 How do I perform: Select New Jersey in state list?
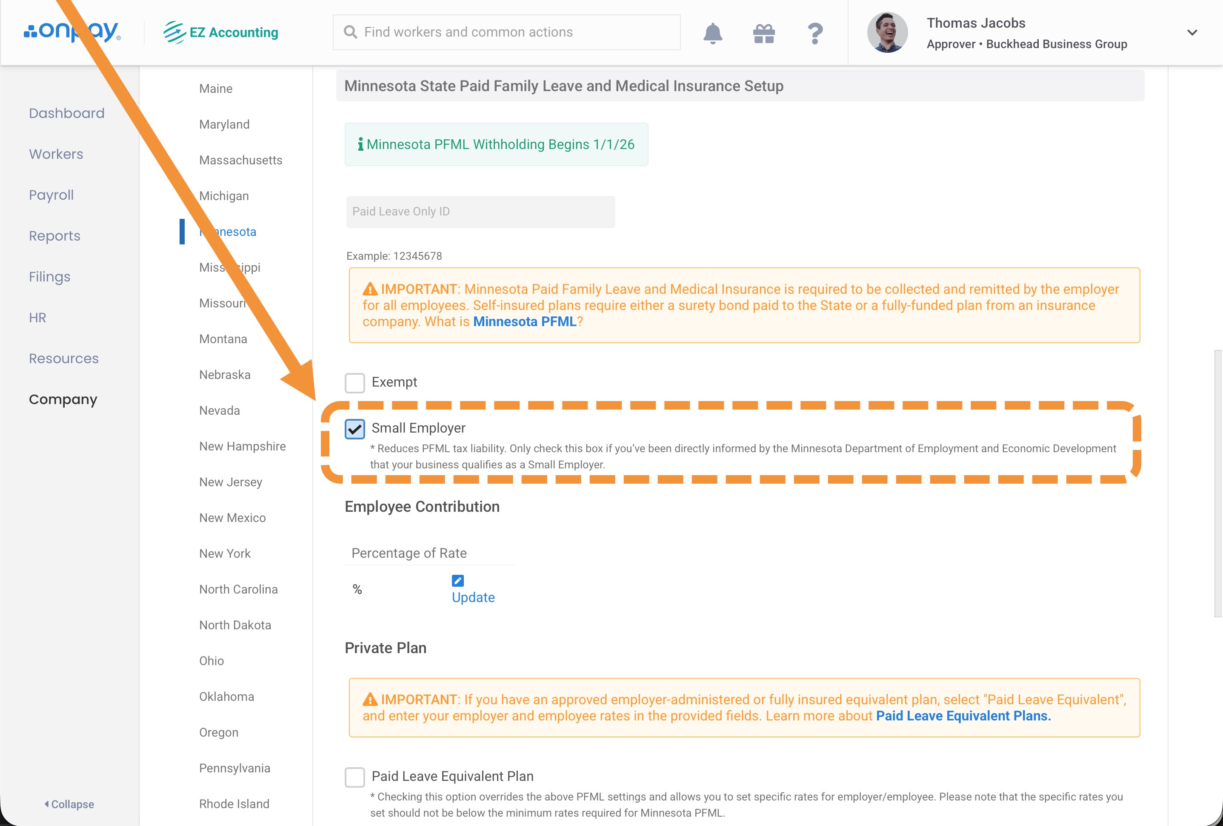[231, 482]
